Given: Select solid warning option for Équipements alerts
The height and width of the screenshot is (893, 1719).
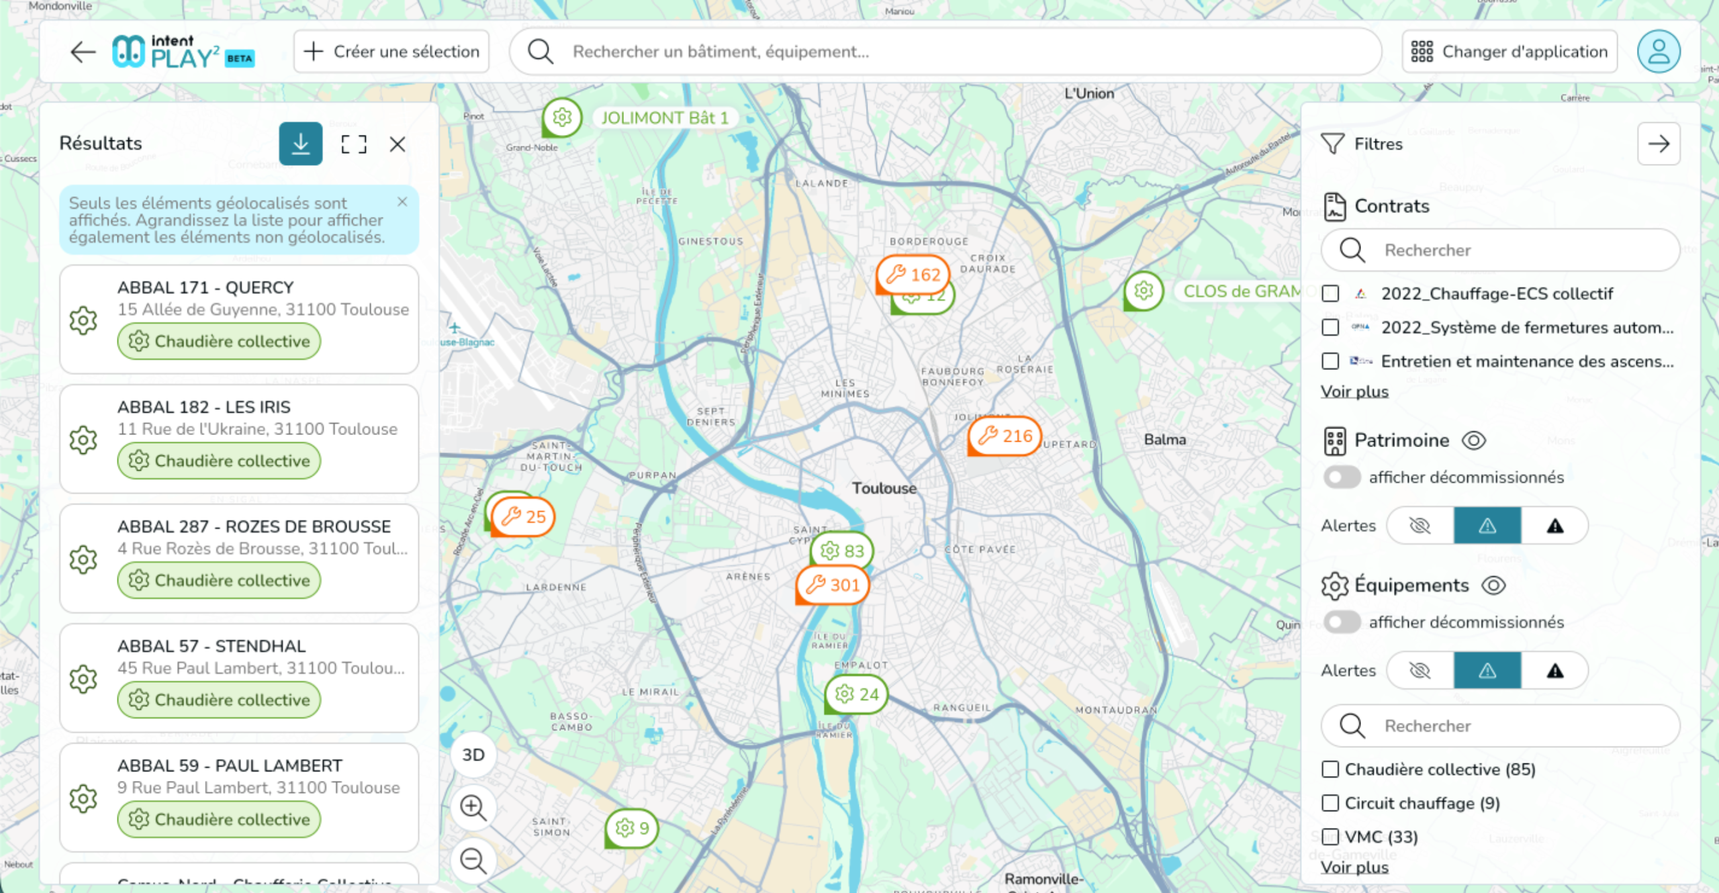Looking at the screenshot, I should point(1555,670).
